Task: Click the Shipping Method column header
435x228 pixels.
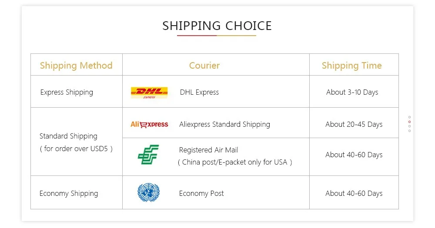Action: coord(76,66)
